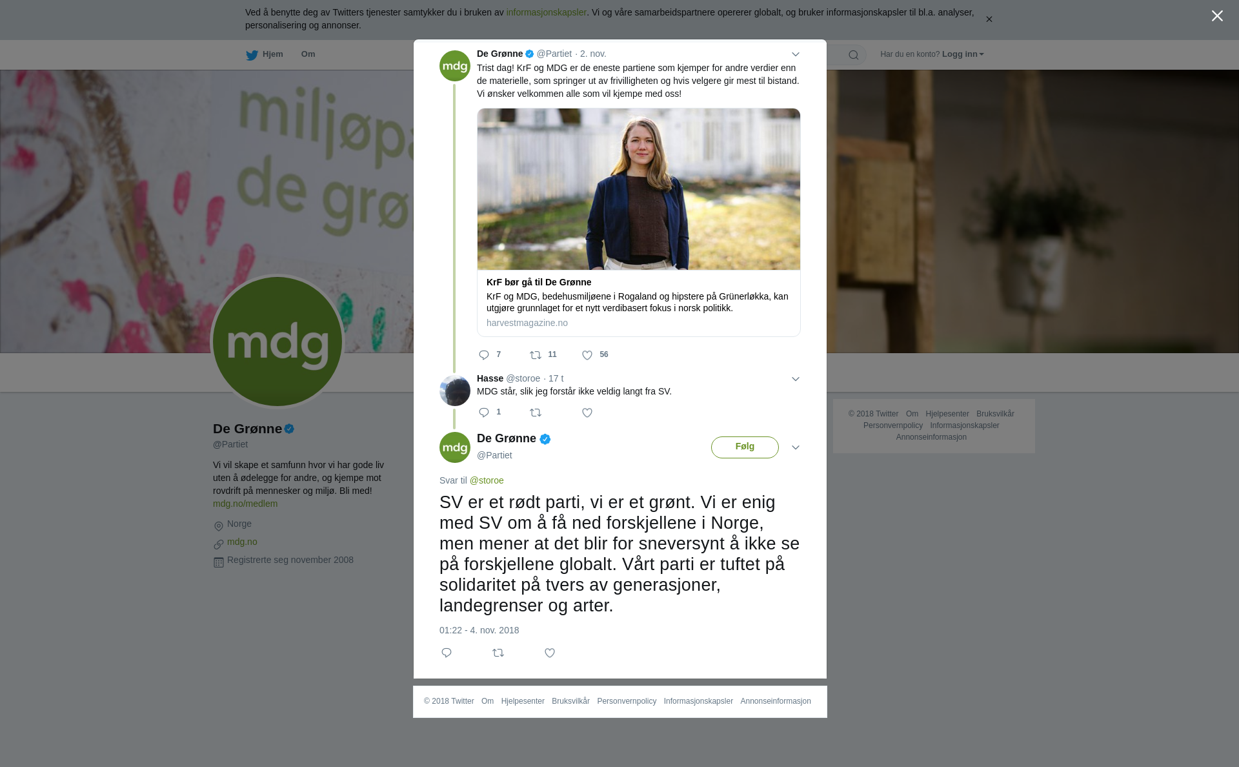
Task: Click reply icon with 7 replies
Action: (484, 355)
